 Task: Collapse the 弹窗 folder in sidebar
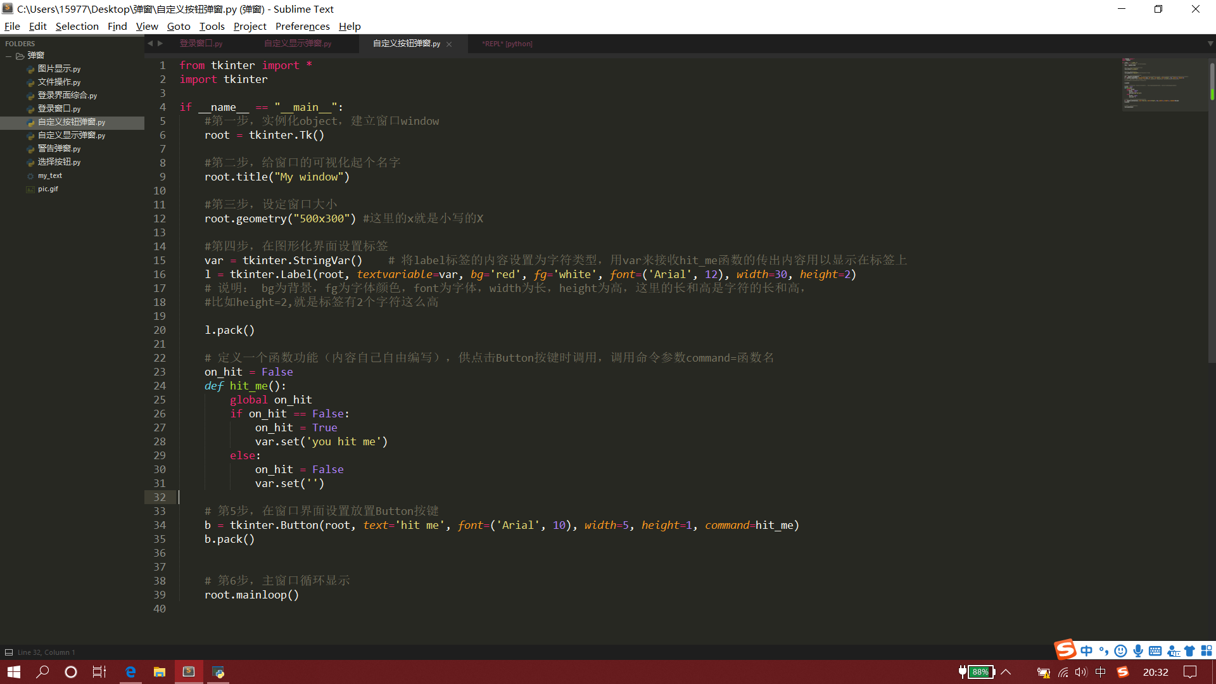coord(9,56)
